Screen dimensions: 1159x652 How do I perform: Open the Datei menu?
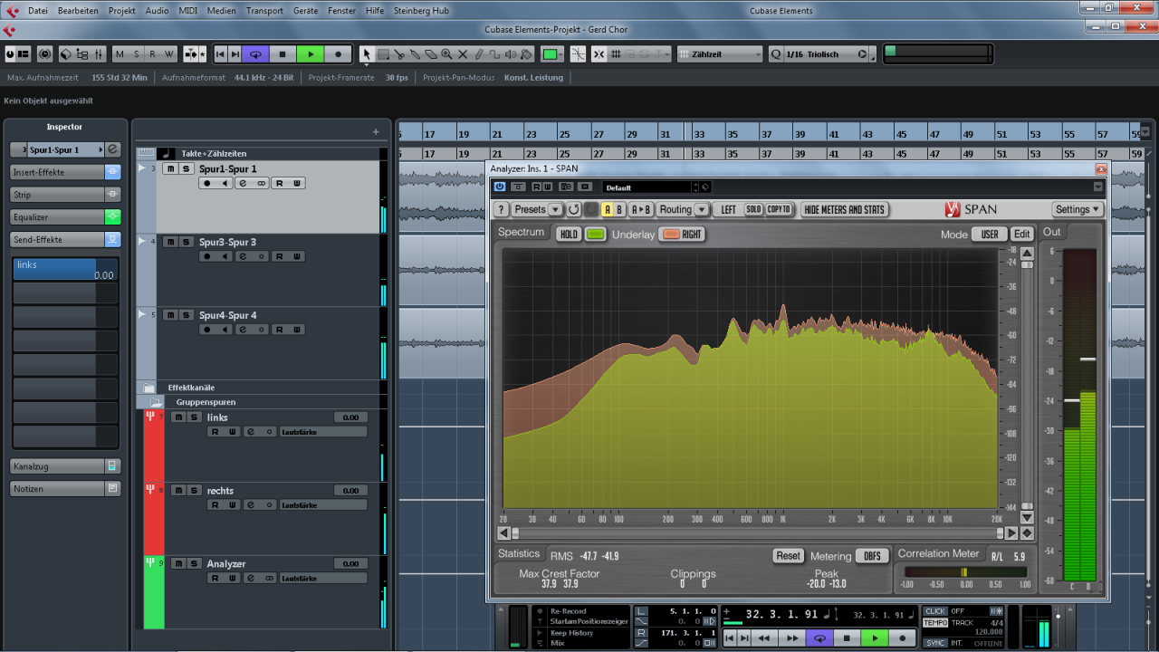(38, 11)
